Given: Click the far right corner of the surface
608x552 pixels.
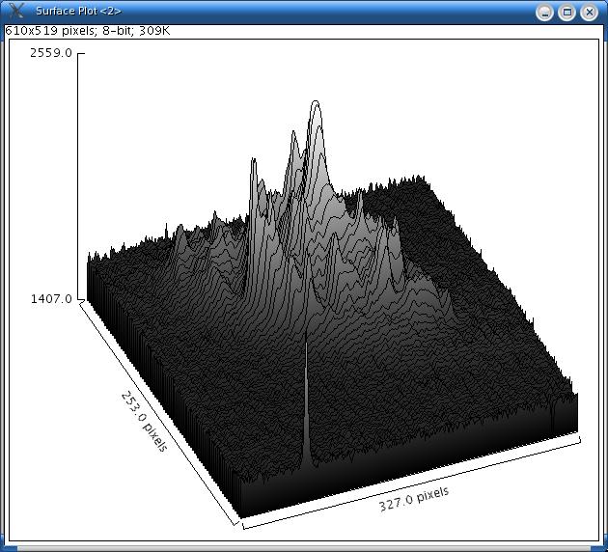Looking at the screenshot, I should [x=576, y=396].
